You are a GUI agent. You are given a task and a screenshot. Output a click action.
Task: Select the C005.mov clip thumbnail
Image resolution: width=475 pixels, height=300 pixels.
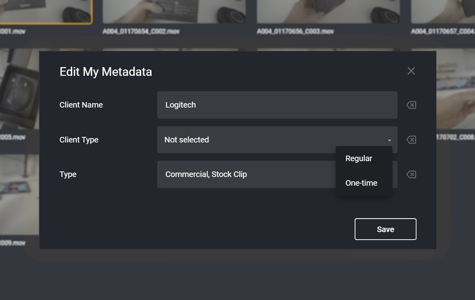(19, 92)
